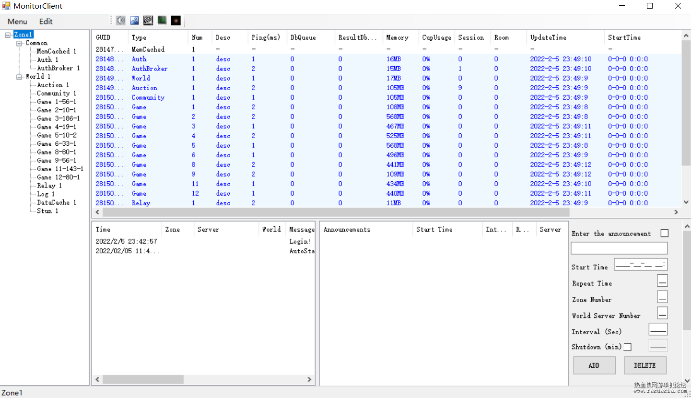The height and width of the screenshot is (398, 691).
Task: Collapse the World 1 tree node
Action: 19,77
